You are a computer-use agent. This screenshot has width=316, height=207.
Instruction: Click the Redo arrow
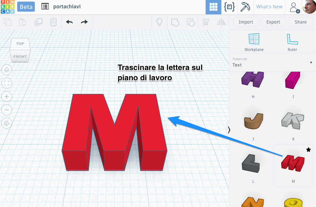(84, 22)
